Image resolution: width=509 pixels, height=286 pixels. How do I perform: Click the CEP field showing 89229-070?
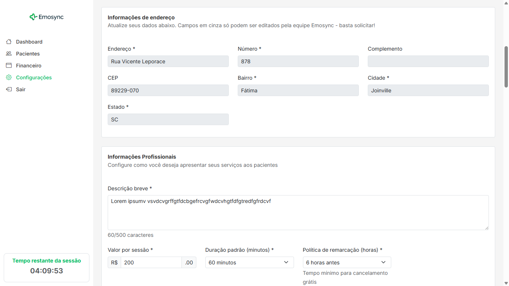[168, 90]
